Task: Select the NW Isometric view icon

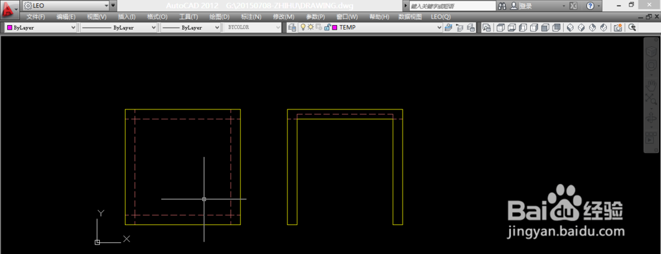Action: [603, 27]
